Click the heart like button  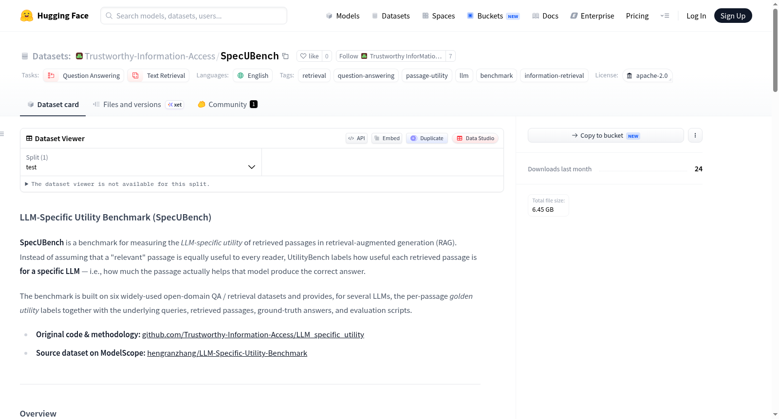309,56
